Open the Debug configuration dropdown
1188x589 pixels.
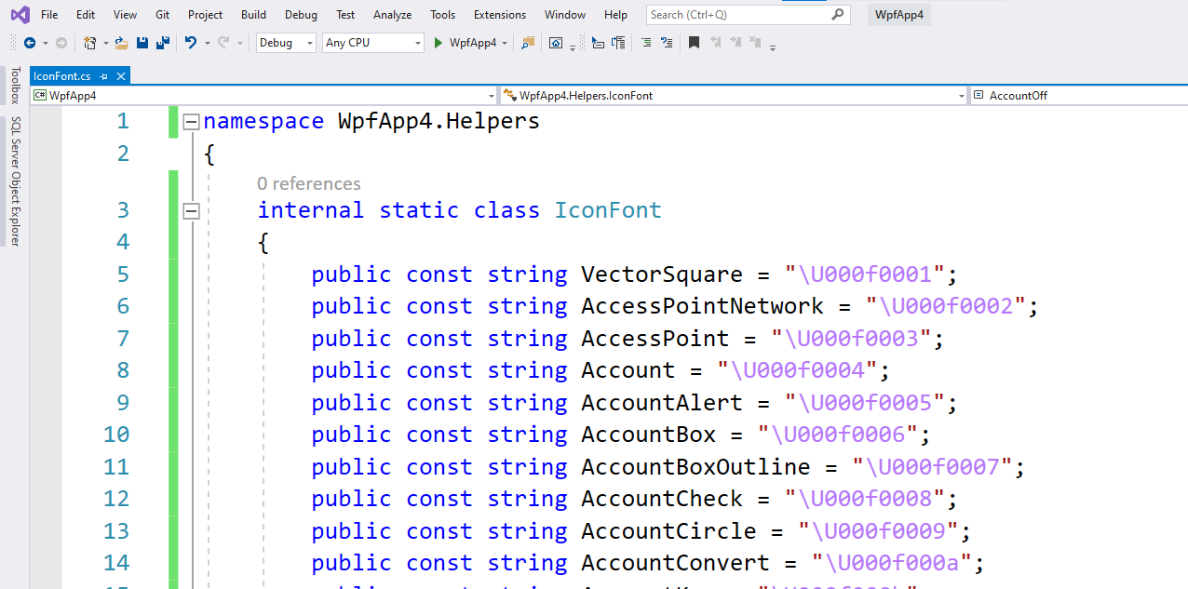click(x=286, y=43)
